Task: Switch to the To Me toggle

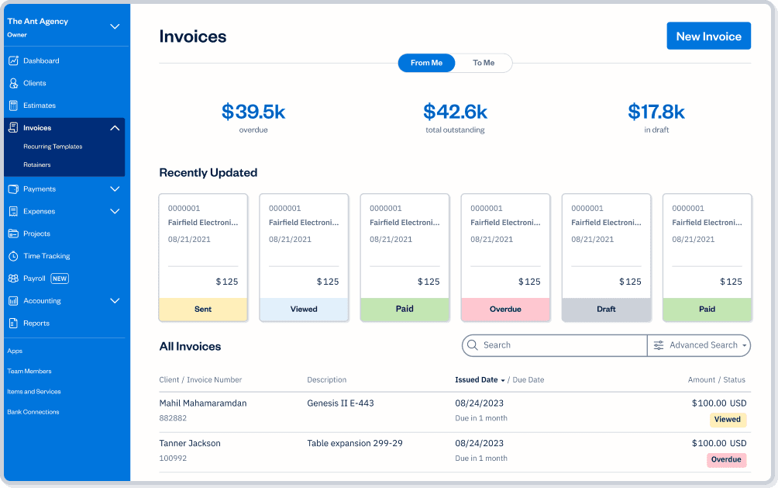Action: point(484,63)
